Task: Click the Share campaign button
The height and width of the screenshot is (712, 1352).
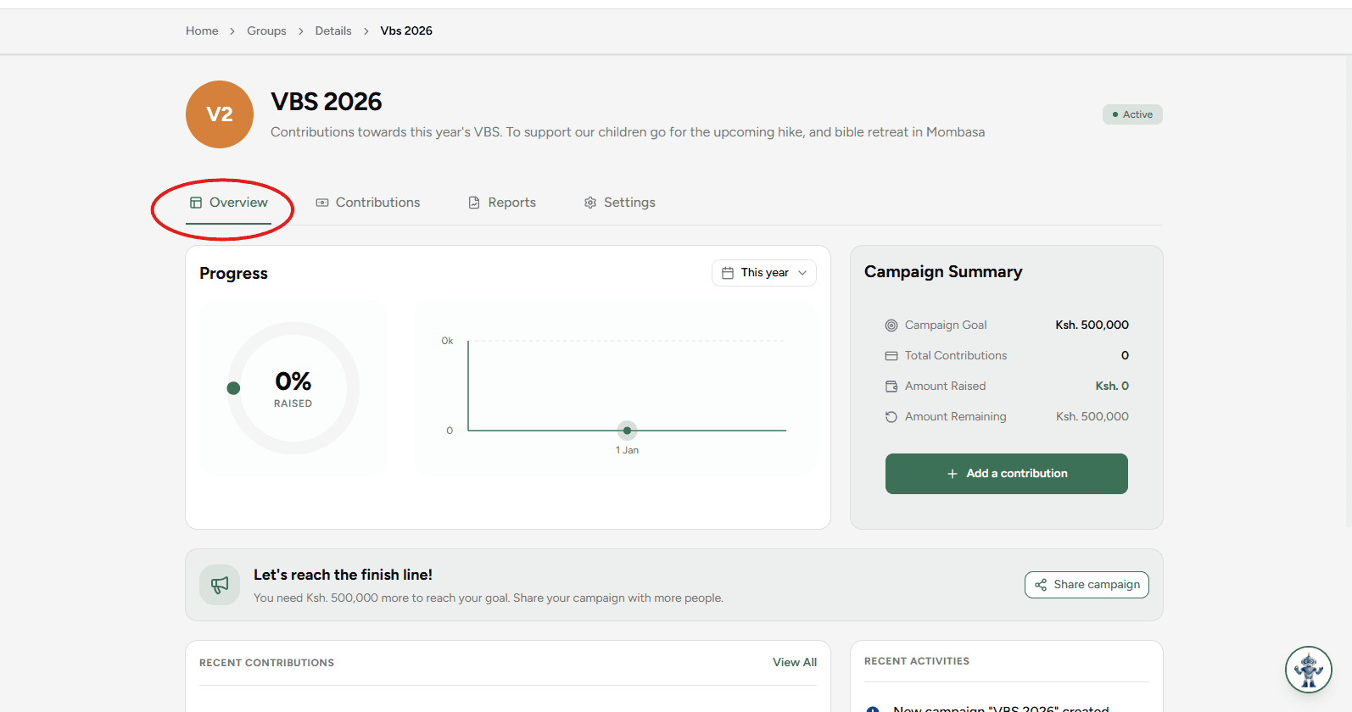Action: pyautogui.click(x=1087, y=585)
